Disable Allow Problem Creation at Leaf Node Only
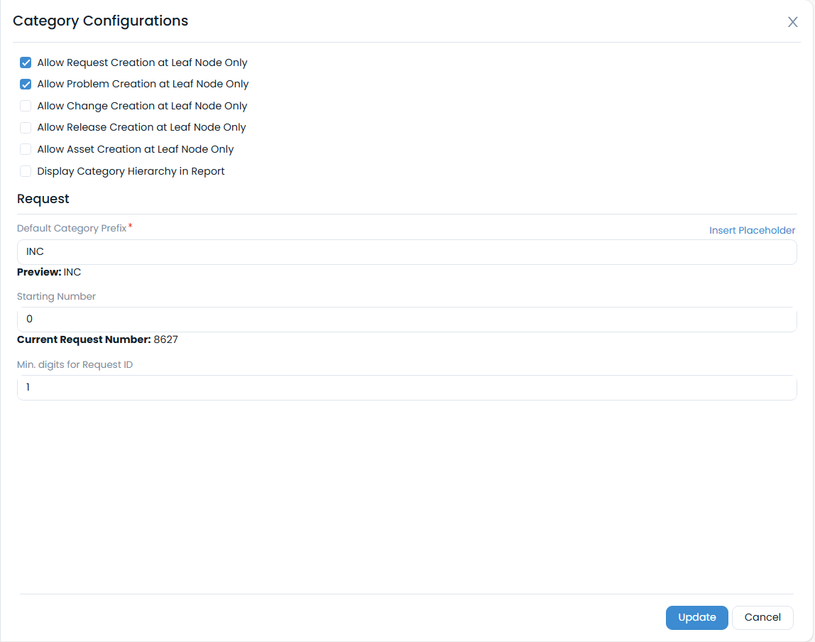The width and height of the screenshot is (815, 642). tap(26, 84)
